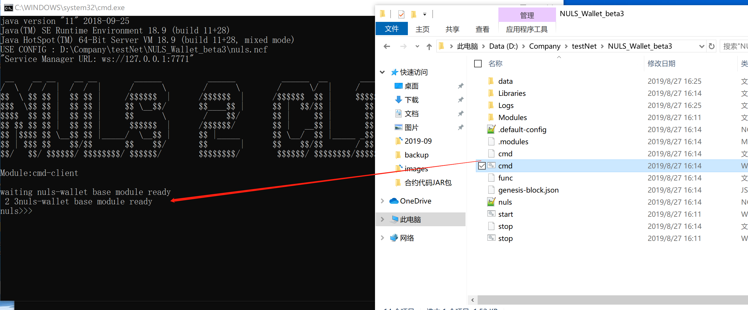
Task: Click testNet in the breadcrumb path
Action: (584, 46)
